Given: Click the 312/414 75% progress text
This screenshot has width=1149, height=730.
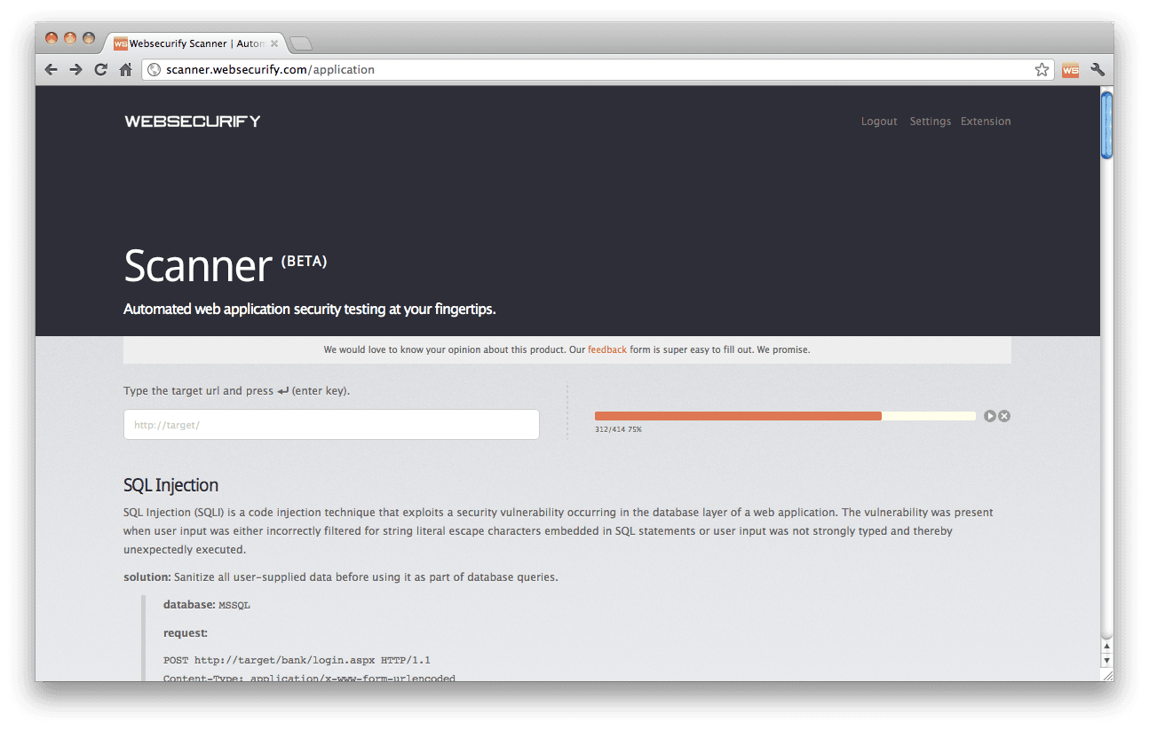Looking at the screenshot, I should [618, 429].
